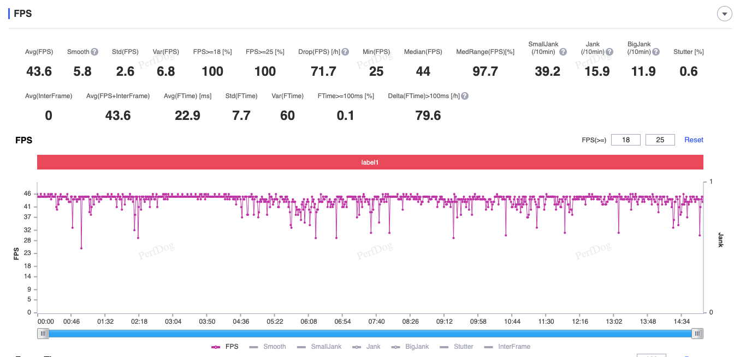This screenshot has width=740, height=357.
Task: Click the Avg(InterFrame) value 0
Action: tap(49, 116)
